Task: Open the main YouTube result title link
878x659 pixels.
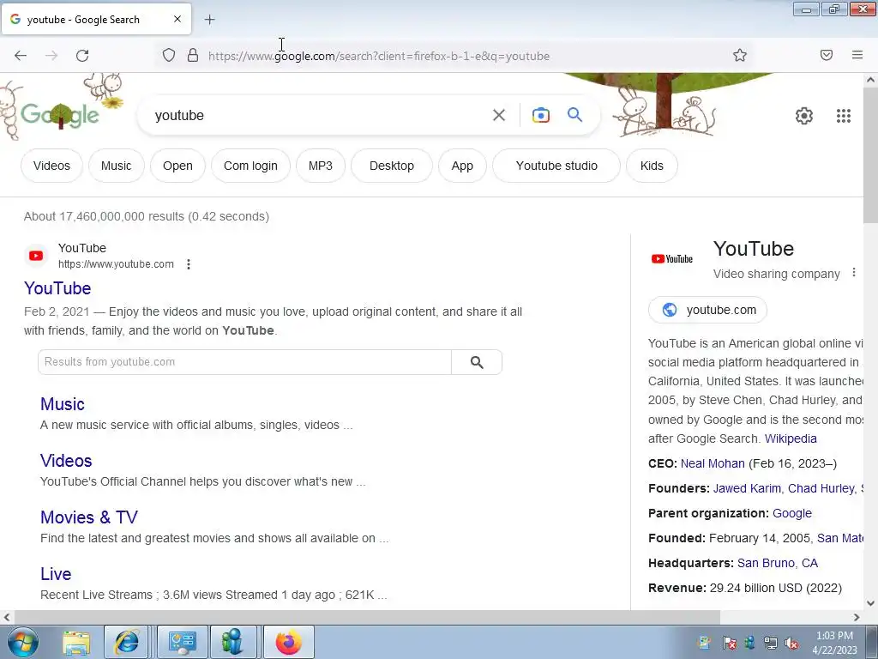Action: coord(57,288)
